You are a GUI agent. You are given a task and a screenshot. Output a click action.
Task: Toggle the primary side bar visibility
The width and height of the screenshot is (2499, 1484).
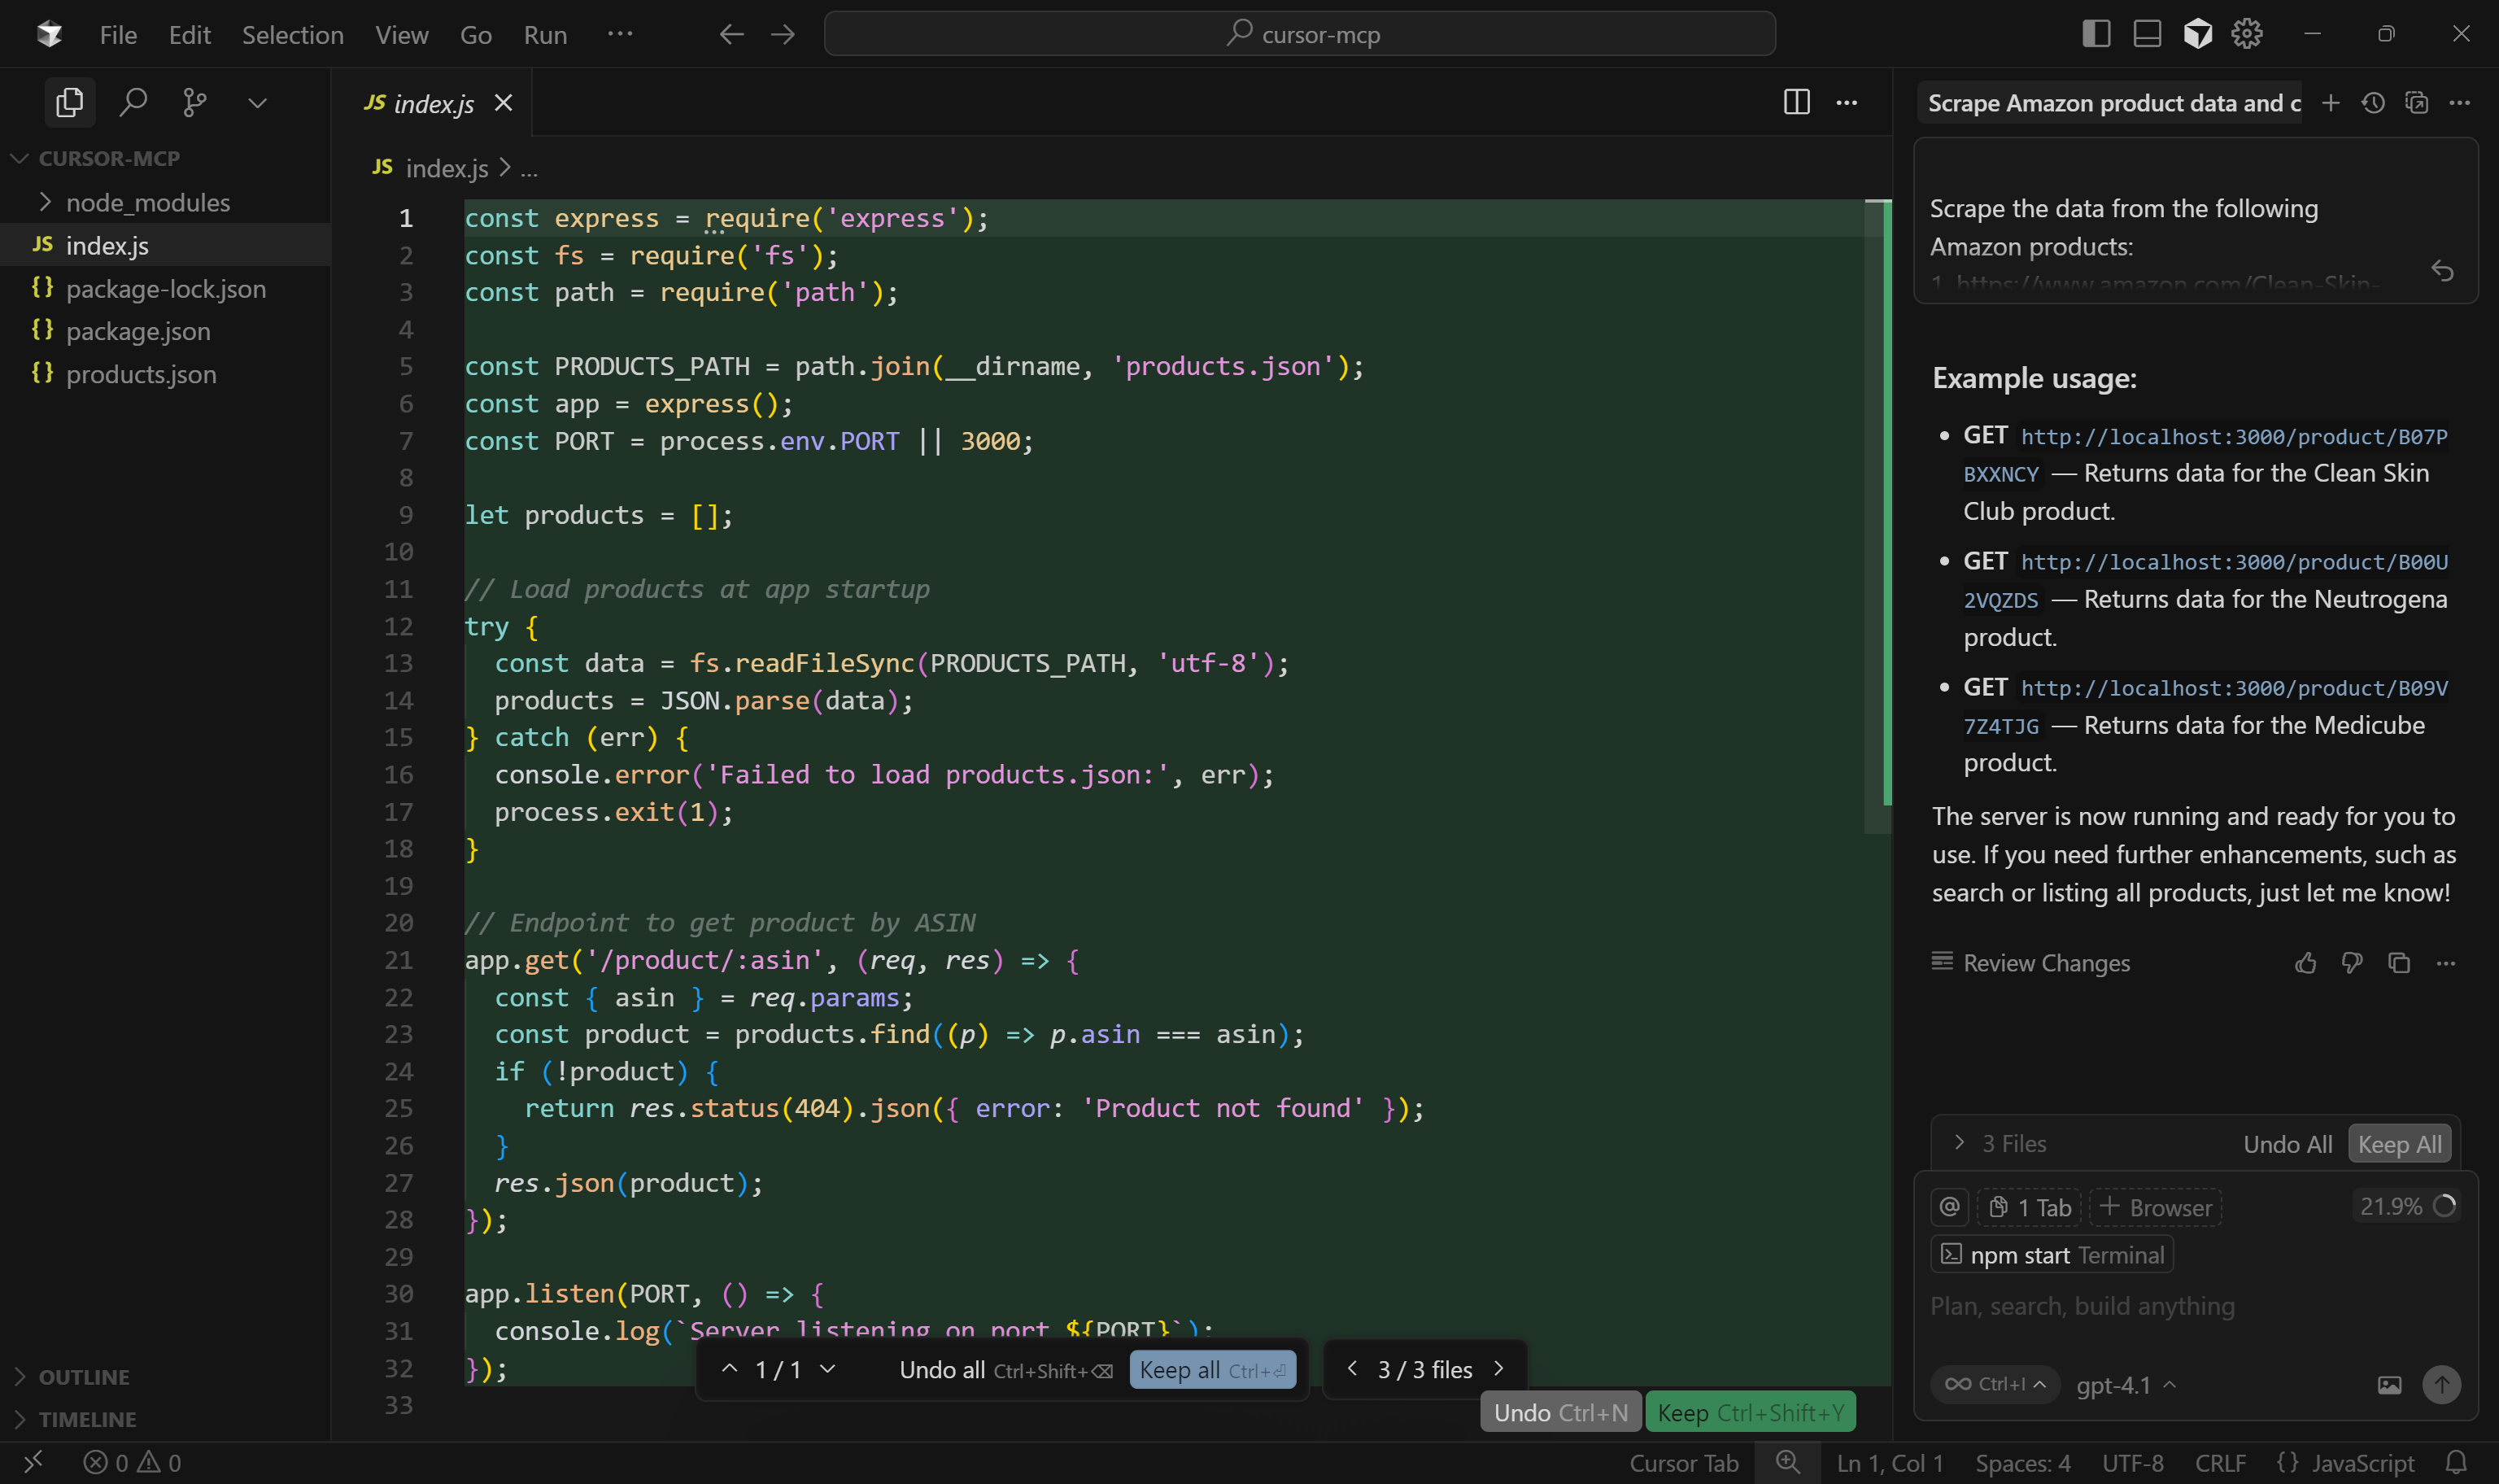[x=2096, y=33]
